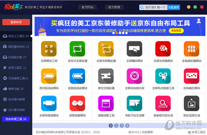
Task: Choose the 消除间隙工具 div icon
Action: click(x=106, y=103)
